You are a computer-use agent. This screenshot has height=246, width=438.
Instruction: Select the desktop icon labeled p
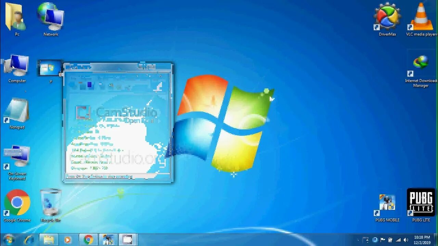click(x=50, y=71)
